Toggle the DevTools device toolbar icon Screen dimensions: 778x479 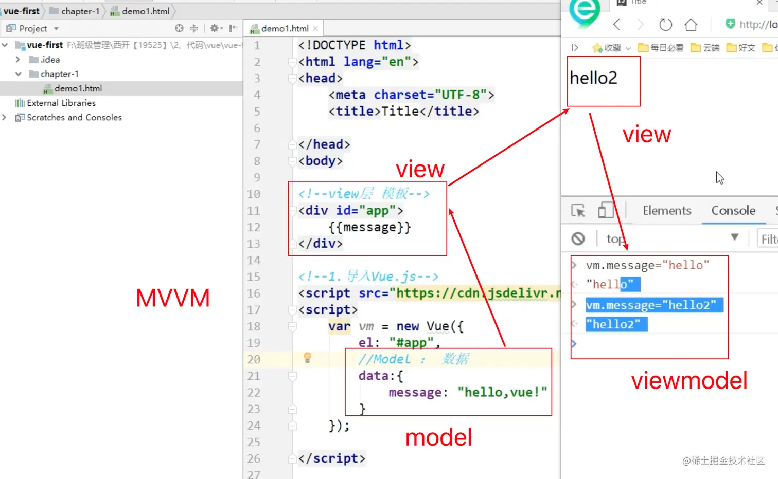[605, 211]
